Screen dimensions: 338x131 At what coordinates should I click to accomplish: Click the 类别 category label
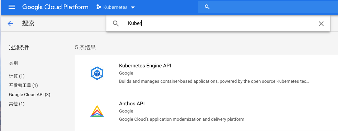13,63
